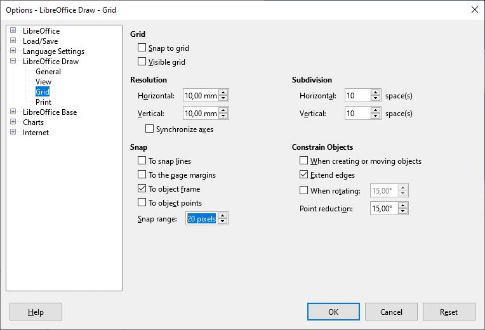
Task: Check When creating or moving objects
Action: click(303, 161)
